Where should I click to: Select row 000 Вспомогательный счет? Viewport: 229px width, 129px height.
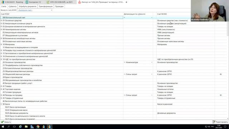click(x=62, y=18)
